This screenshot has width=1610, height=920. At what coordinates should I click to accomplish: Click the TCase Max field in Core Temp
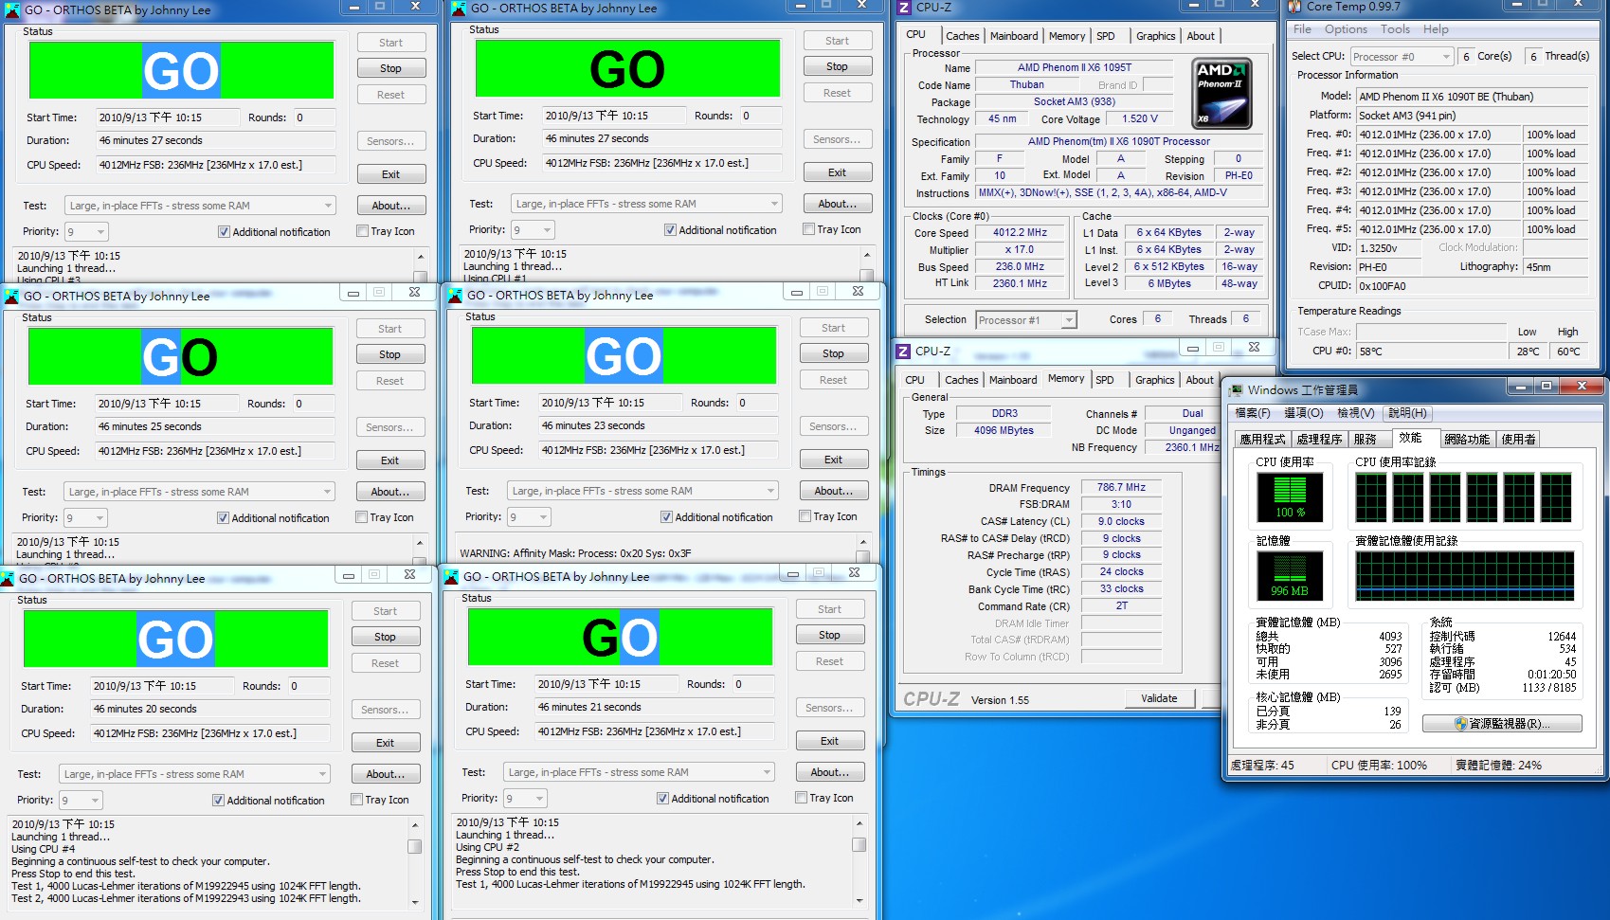point(1431,332)
